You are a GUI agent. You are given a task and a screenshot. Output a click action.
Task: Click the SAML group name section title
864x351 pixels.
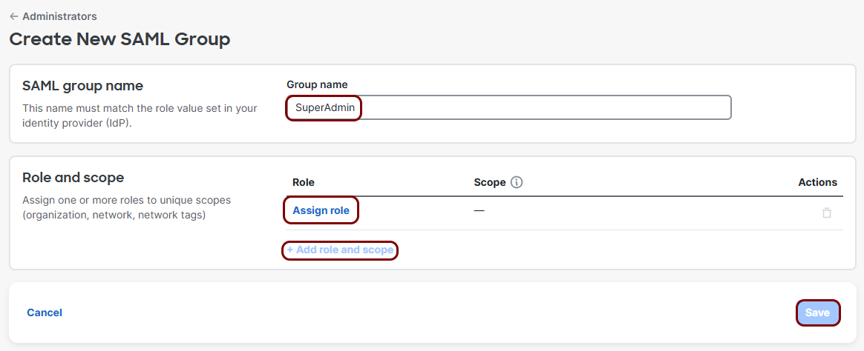click(x=82, y=86)
